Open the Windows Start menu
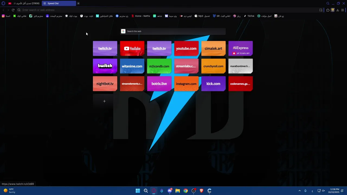347x195 pixels. click(138, 191)
